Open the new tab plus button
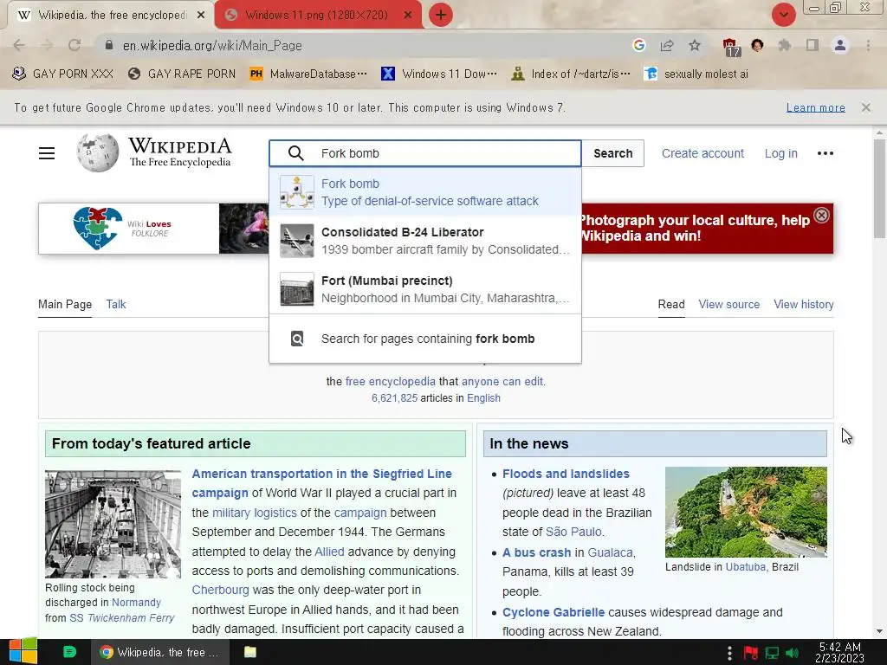 point(441,15)
